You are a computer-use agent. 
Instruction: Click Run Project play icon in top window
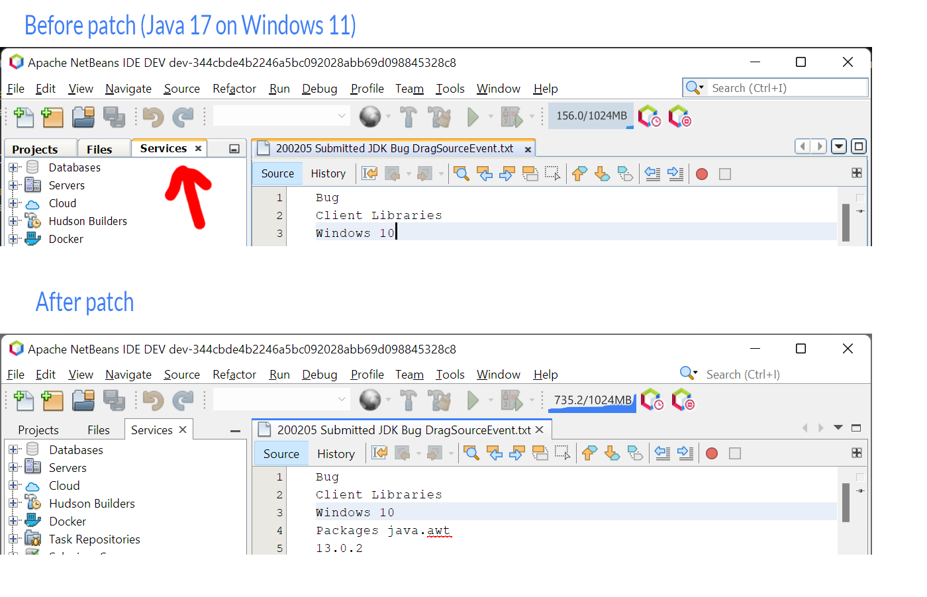[473, 117]
